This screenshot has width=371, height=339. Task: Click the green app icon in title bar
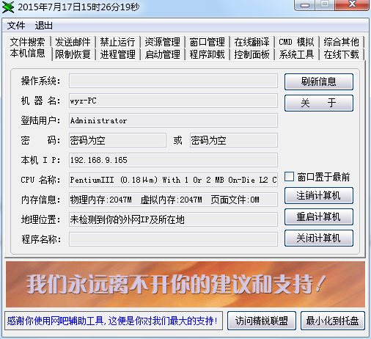tap(8, 7)
